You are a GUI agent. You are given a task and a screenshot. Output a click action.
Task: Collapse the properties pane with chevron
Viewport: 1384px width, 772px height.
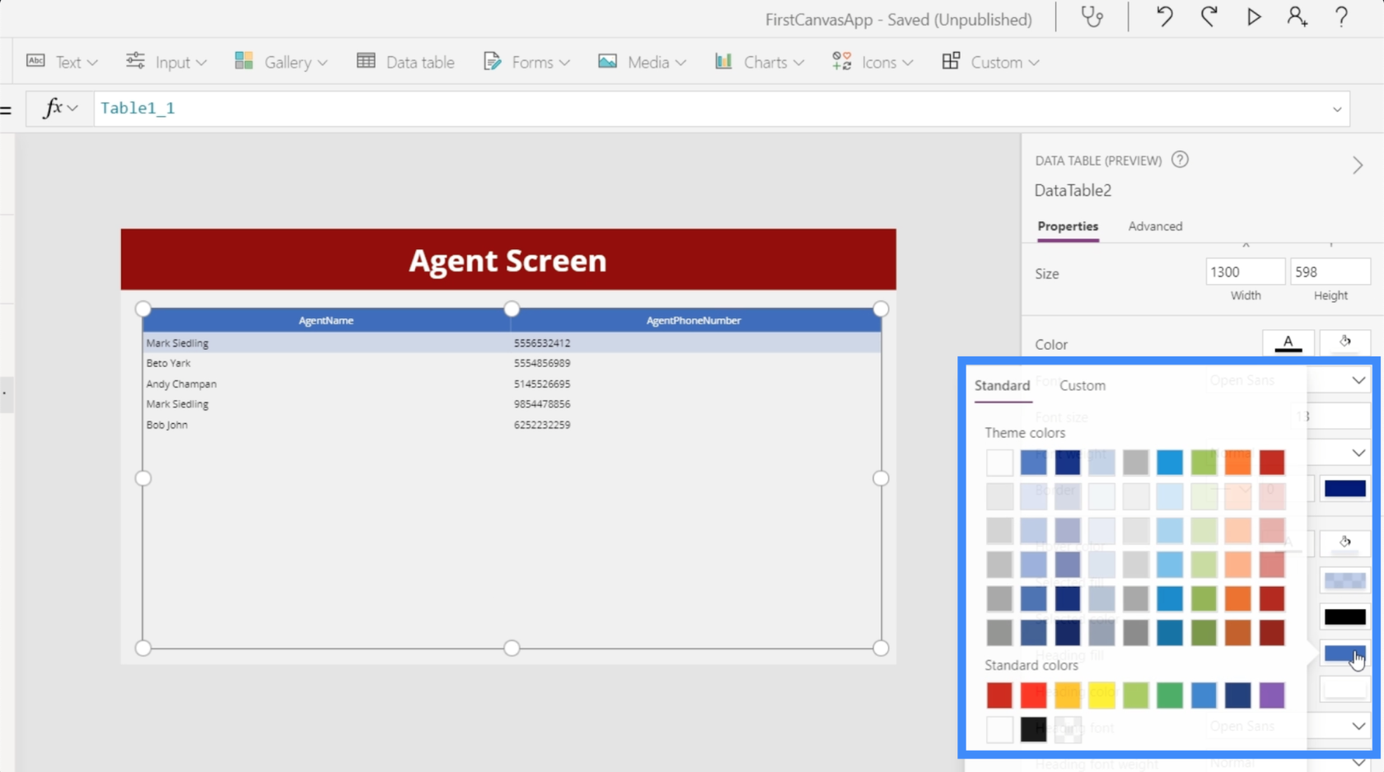tap(1357, 165)
